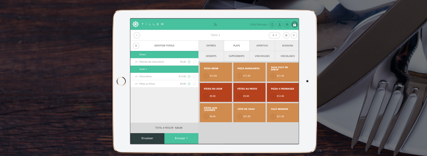Select the Suite 1 course header
This screenshot has width=427, height=156.
pos(164,69)
